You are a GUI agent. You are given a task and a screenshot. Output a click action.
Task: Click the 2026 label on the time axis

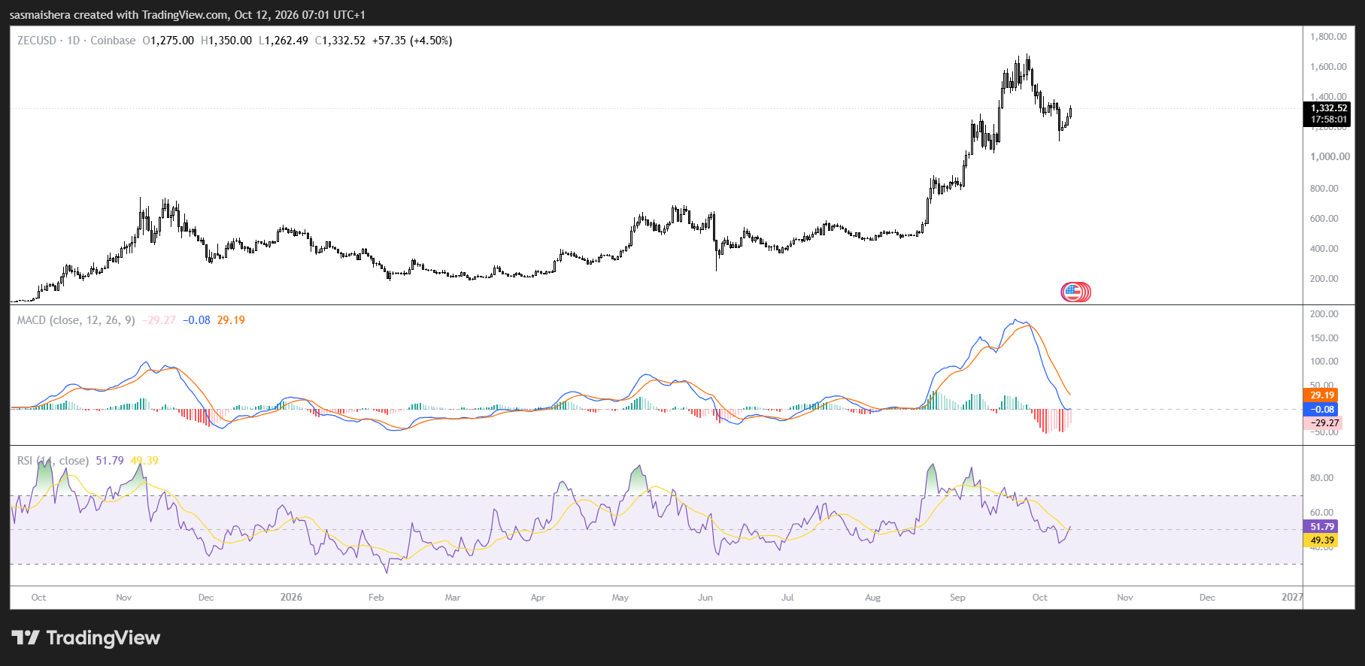tap(291, 598)
